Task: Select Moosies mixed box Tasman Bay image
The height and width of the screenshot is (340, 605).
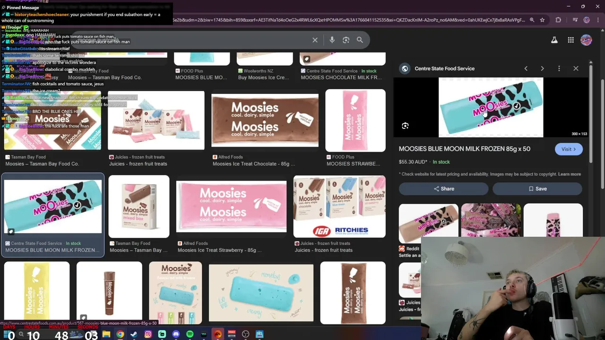Action: [x=139, y=206]
